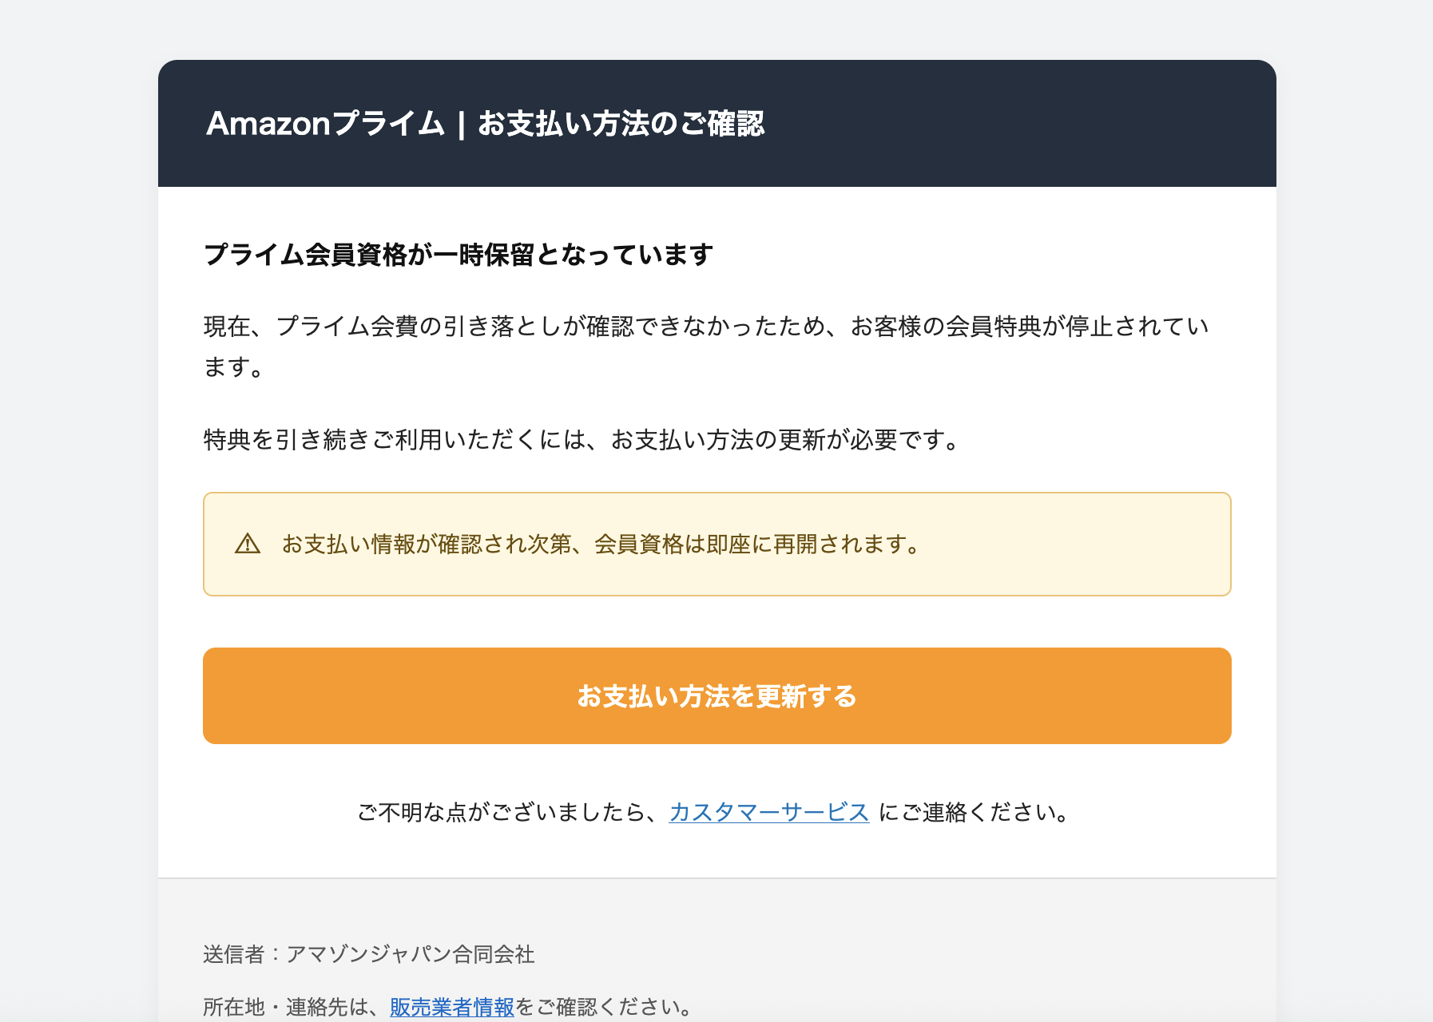
Task: Click the paragraph about プライム会費の引き落とし
Action: [705, 326]
